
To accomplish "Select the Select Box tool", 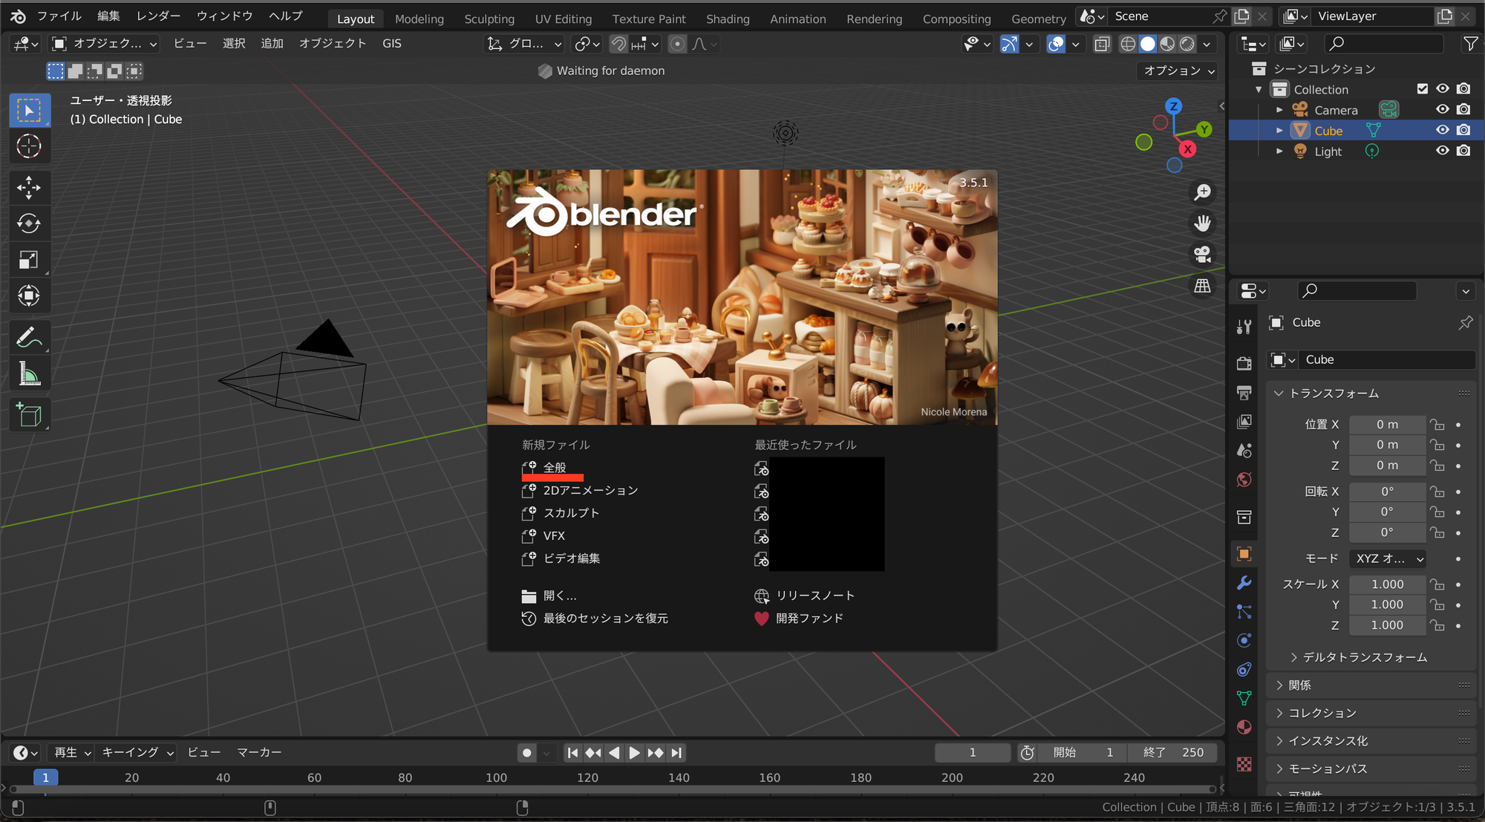I will click(29, 111).
